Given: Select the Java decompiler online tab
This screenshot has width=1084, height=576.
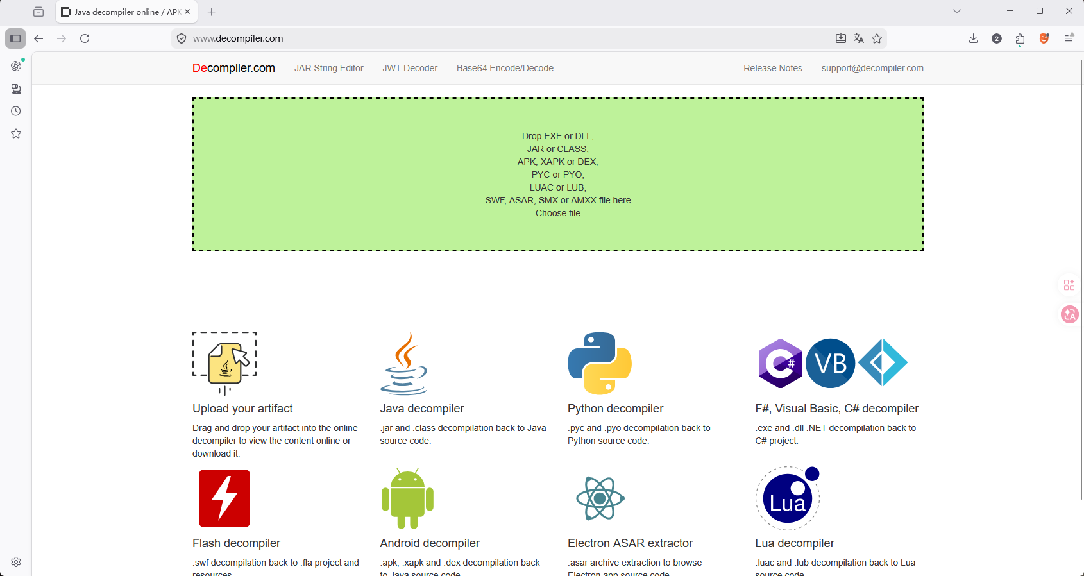Looking at the screenshot, I should tap(127, 12).
